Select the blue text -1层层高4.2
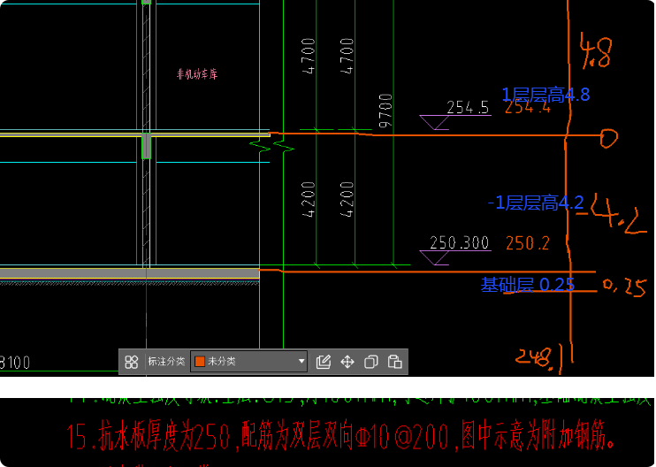This screenshot has height=467, width=656. [x=536, y=203]
